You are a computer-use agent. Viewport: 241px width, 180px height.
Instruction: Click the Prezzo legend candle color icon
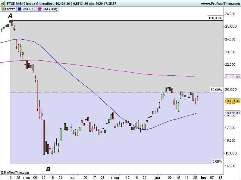(3, 9)
